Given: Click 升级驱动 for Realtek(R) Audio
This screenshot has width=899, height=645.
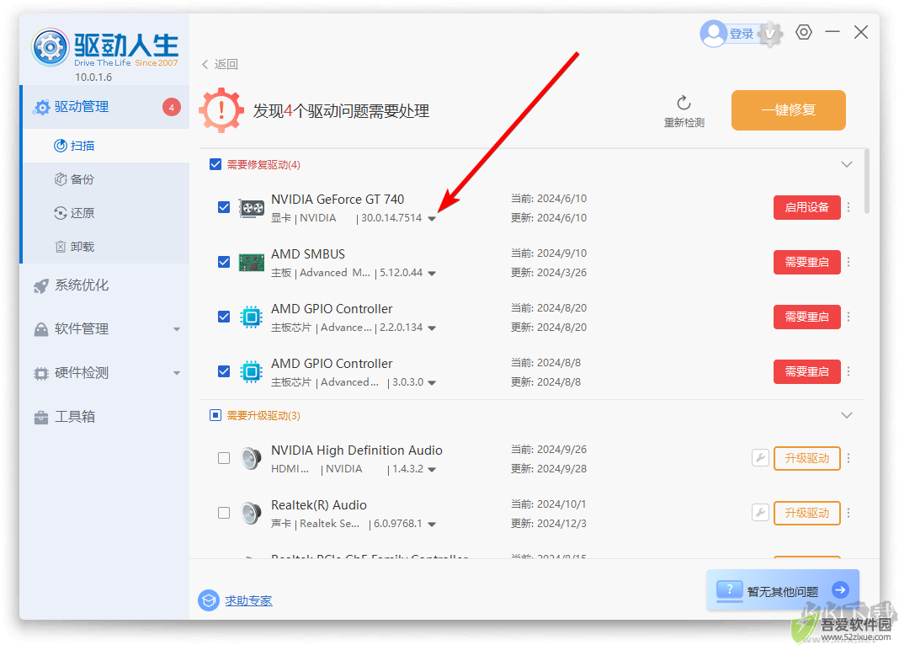Looking at the screenshot, I should coord(806,513).
